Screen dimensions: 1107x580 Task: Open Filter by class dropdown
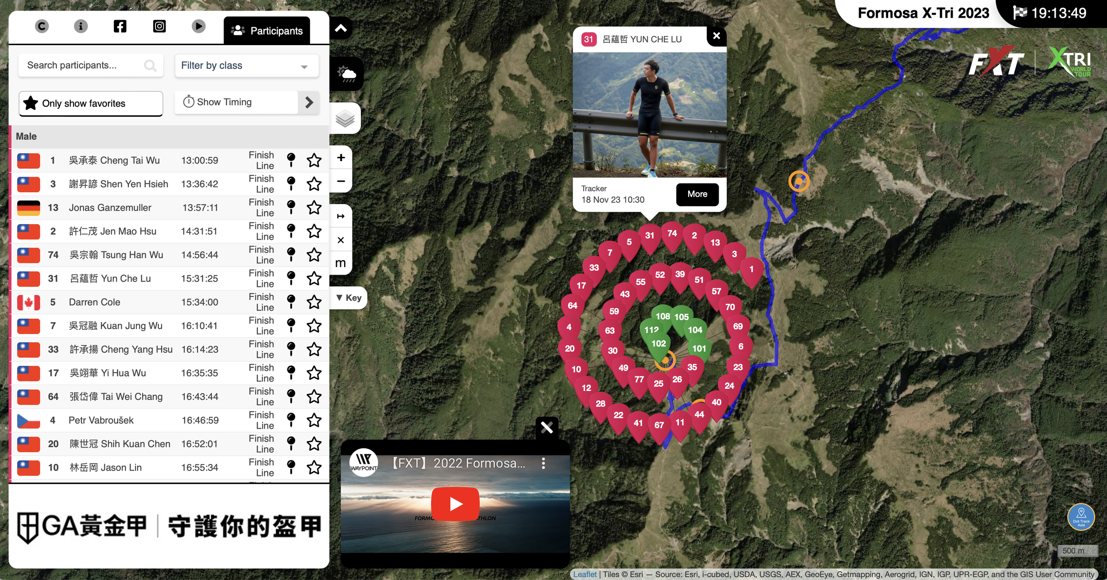coord(247,66)
